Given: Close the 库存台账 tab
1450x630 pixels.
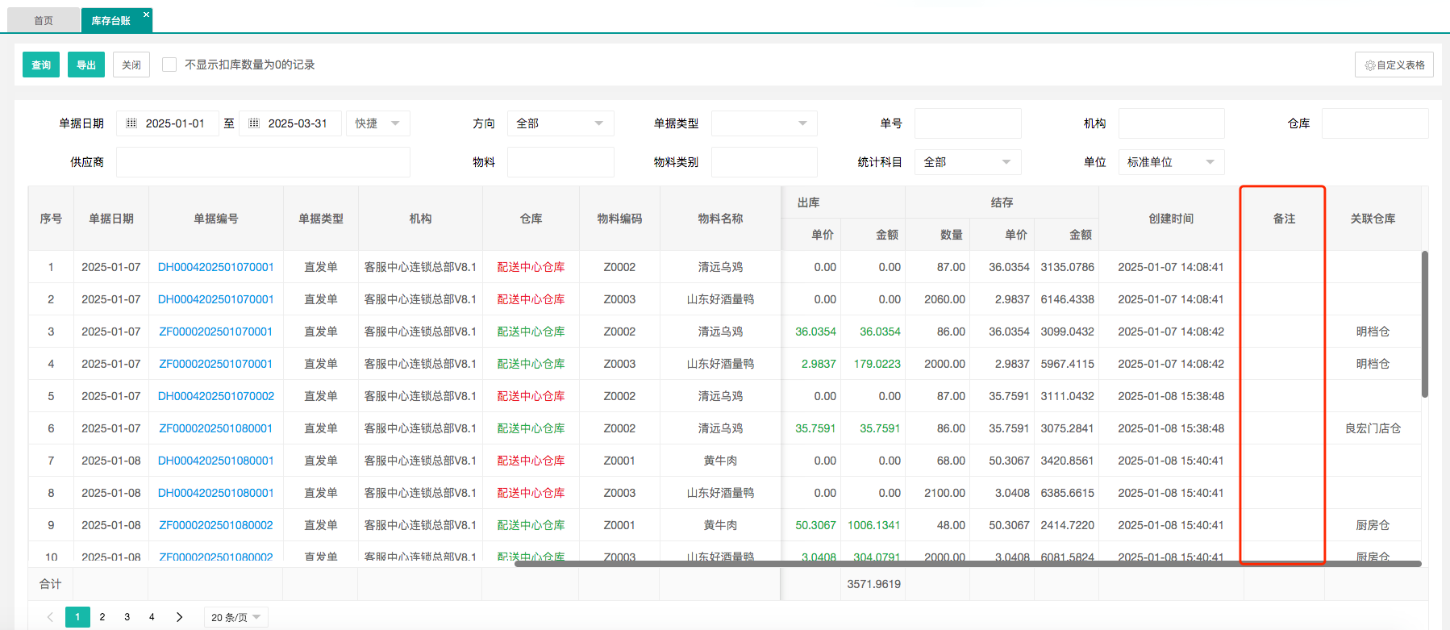Looking at the screenshot, I should (x=146, y=15).
